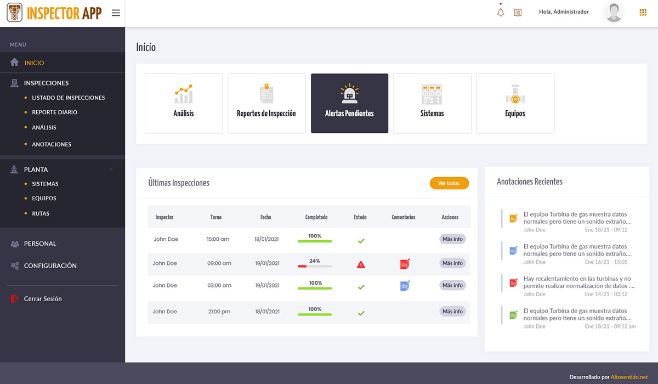Open the Reportes de Inspección card
The image size is (658, 384).
click(266, 103)
